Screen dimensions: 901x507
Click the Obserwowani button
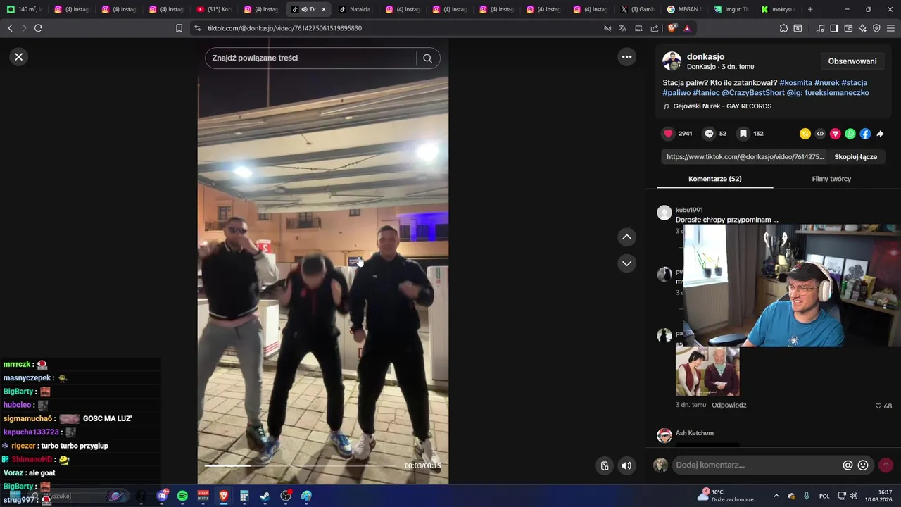[852, 61]
